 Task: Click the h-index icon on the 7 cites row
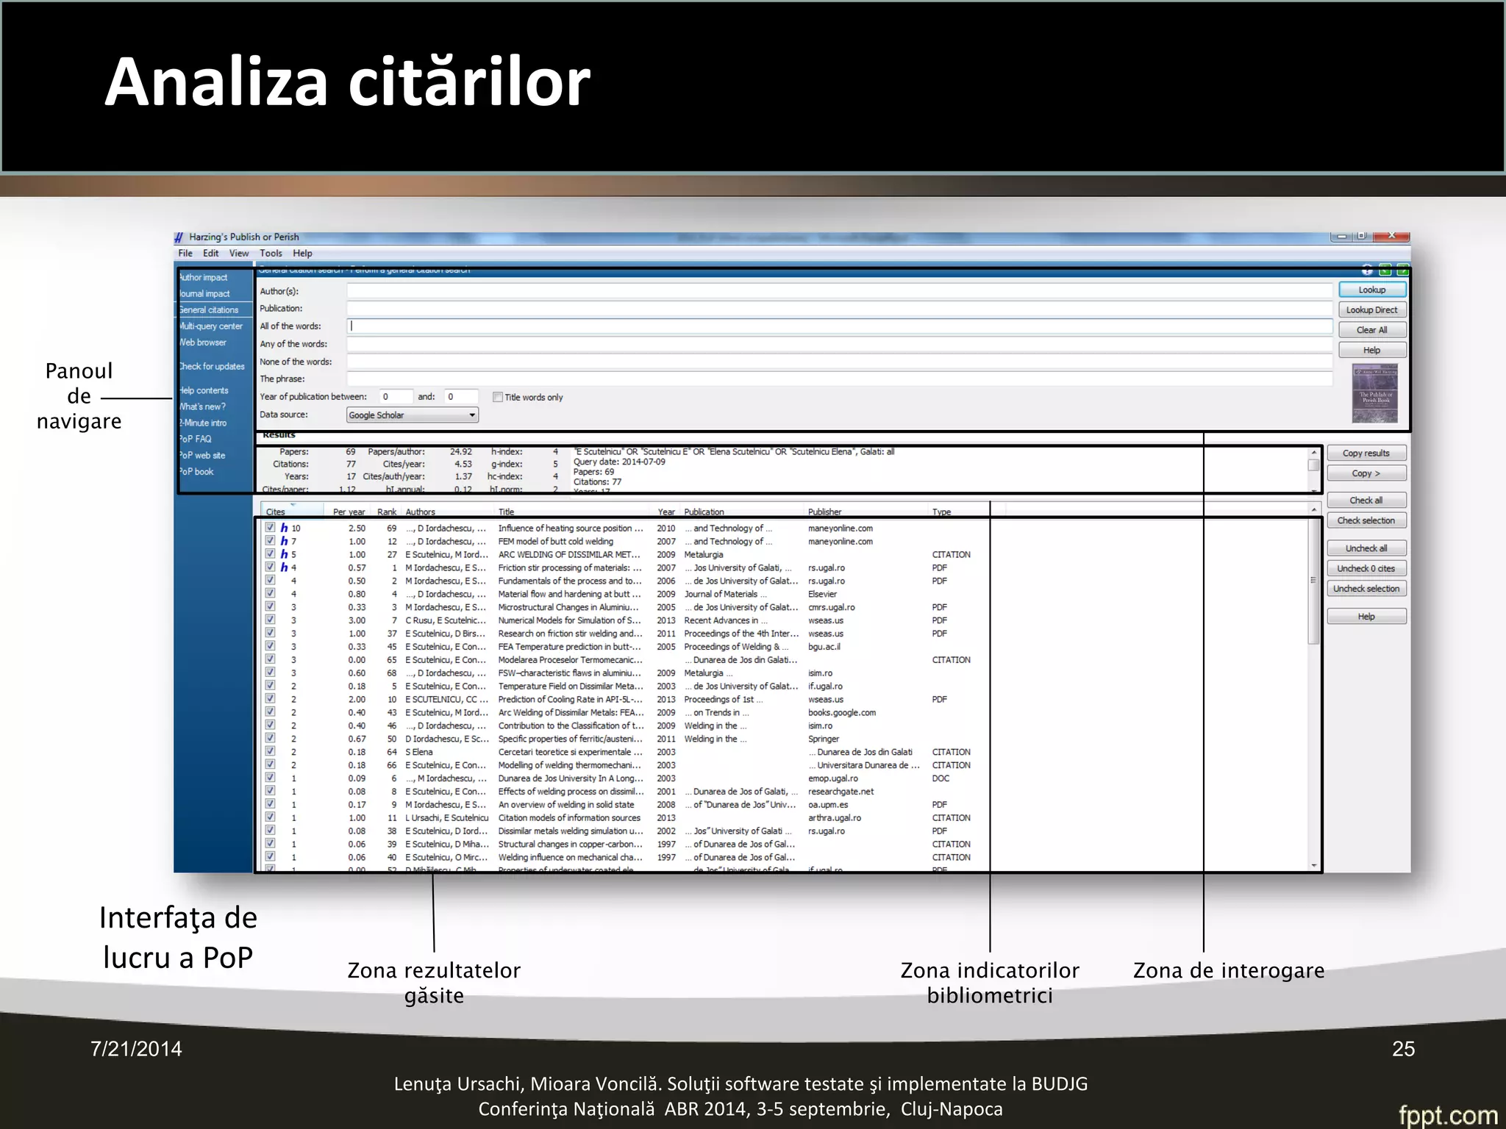click(x=284, y=541)
